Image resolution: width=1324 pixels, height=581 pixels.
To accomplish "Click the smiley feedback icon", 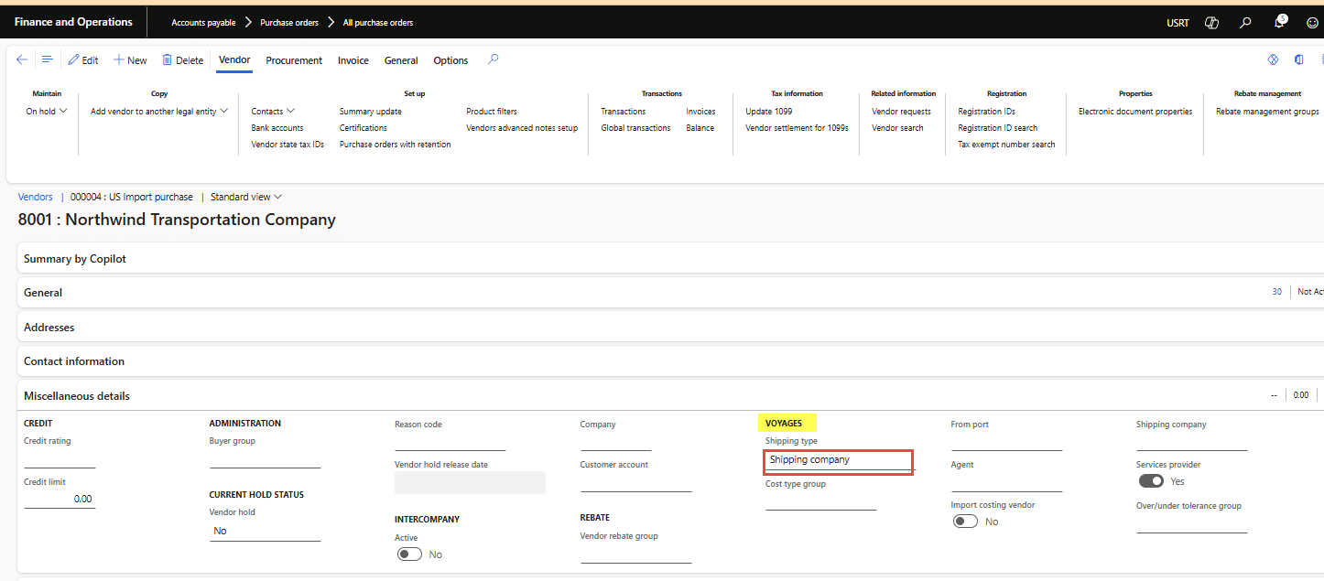I will tap(1312, 22).
